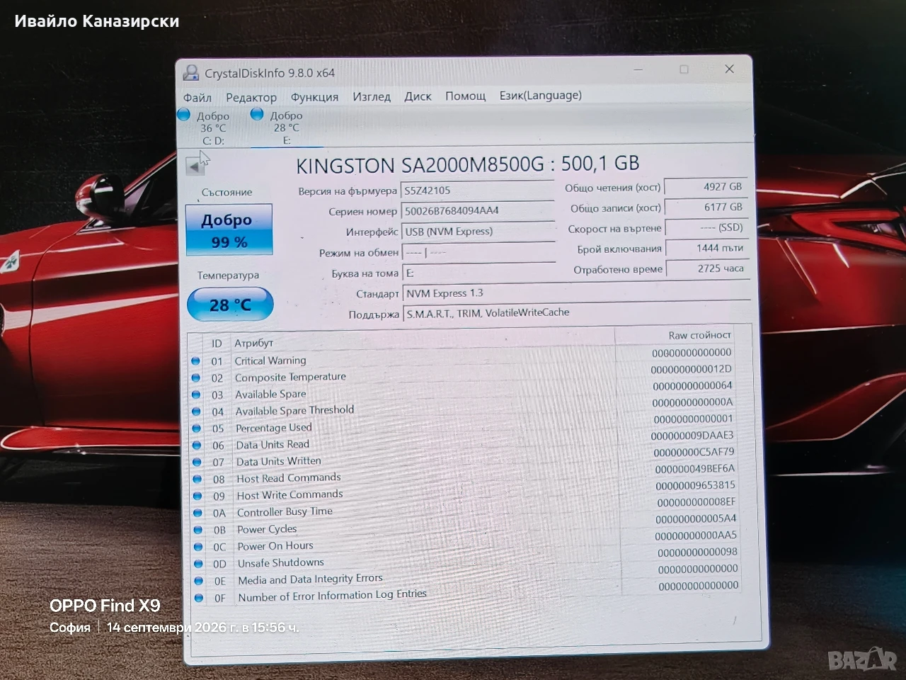
Task: Click the previous disk arrow icon
Action: click(194, 166)
